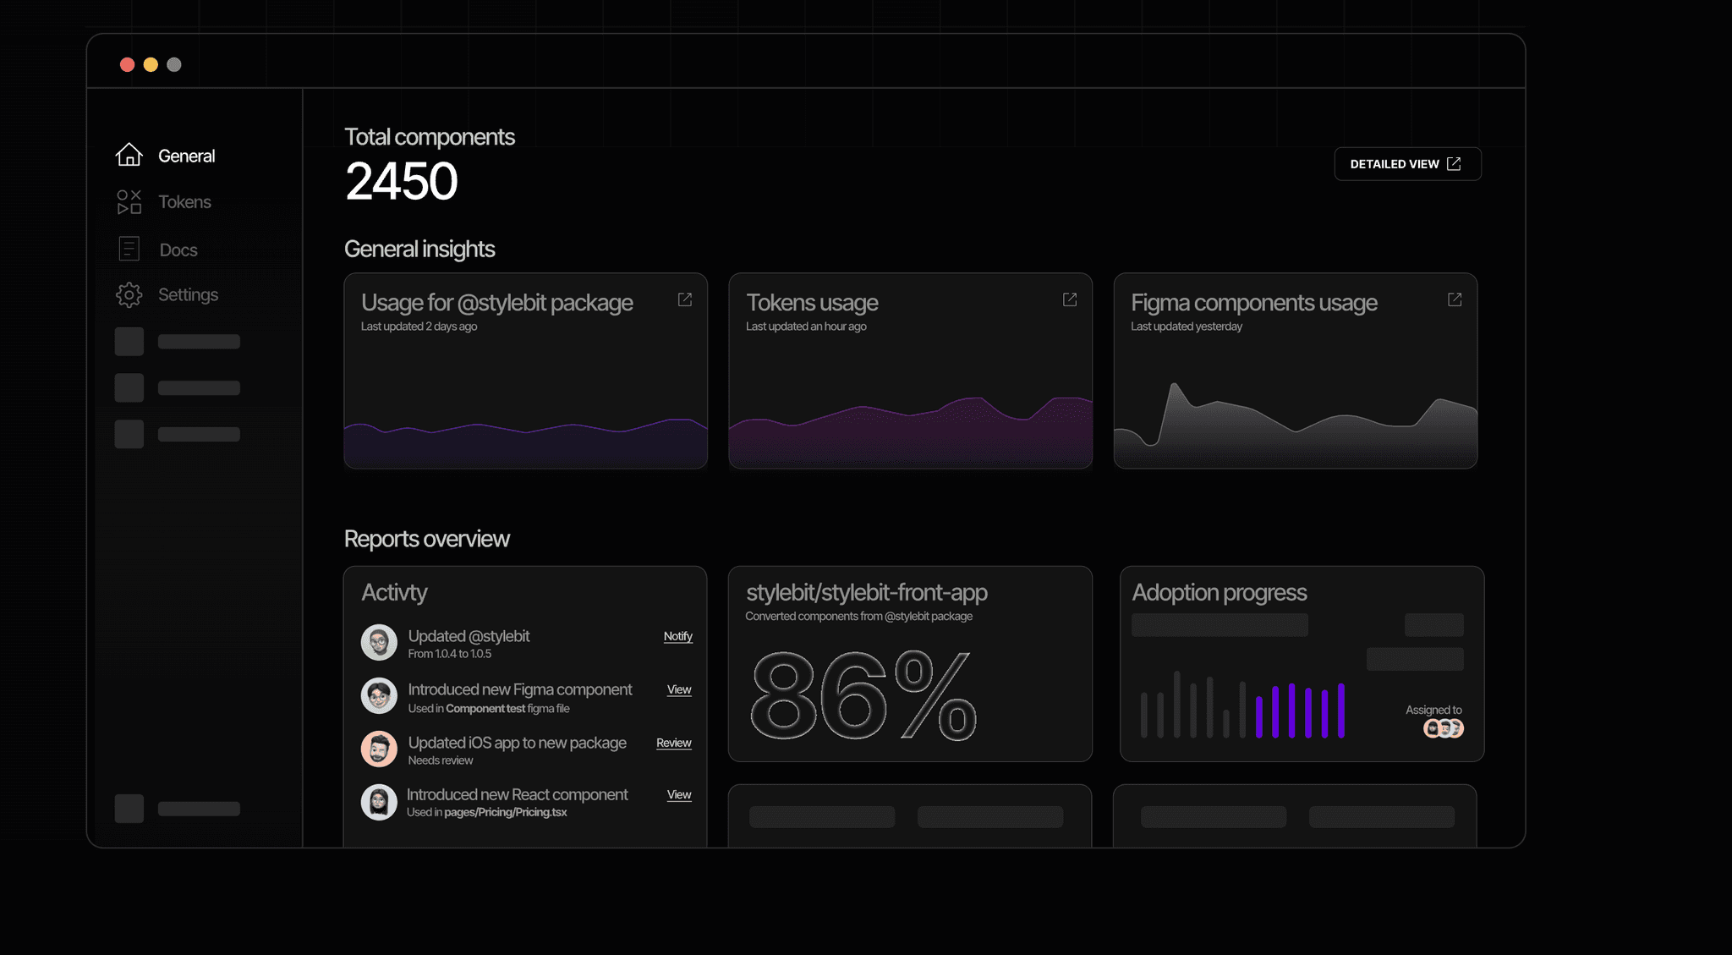Viewport: 1732px width, 955px height.
Task: Click avatar for iOS app update
Action: 379,749
